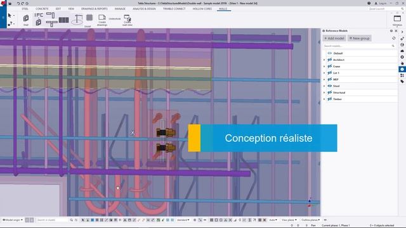Click the Create wall view icon
Viewport: 406px width, 228px height.
pyautogui.click(x=127, y=18)
